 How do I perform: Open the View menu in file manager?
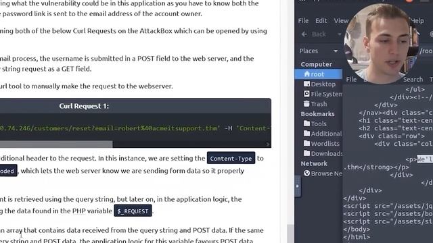pyautogui.click(x=341, y=21)
